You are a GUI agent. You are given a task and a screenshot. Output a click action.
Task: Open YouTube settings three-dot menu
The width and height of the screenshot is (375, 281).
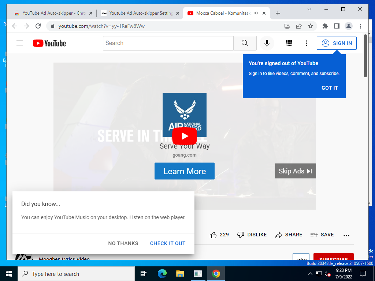coord(307,43)
